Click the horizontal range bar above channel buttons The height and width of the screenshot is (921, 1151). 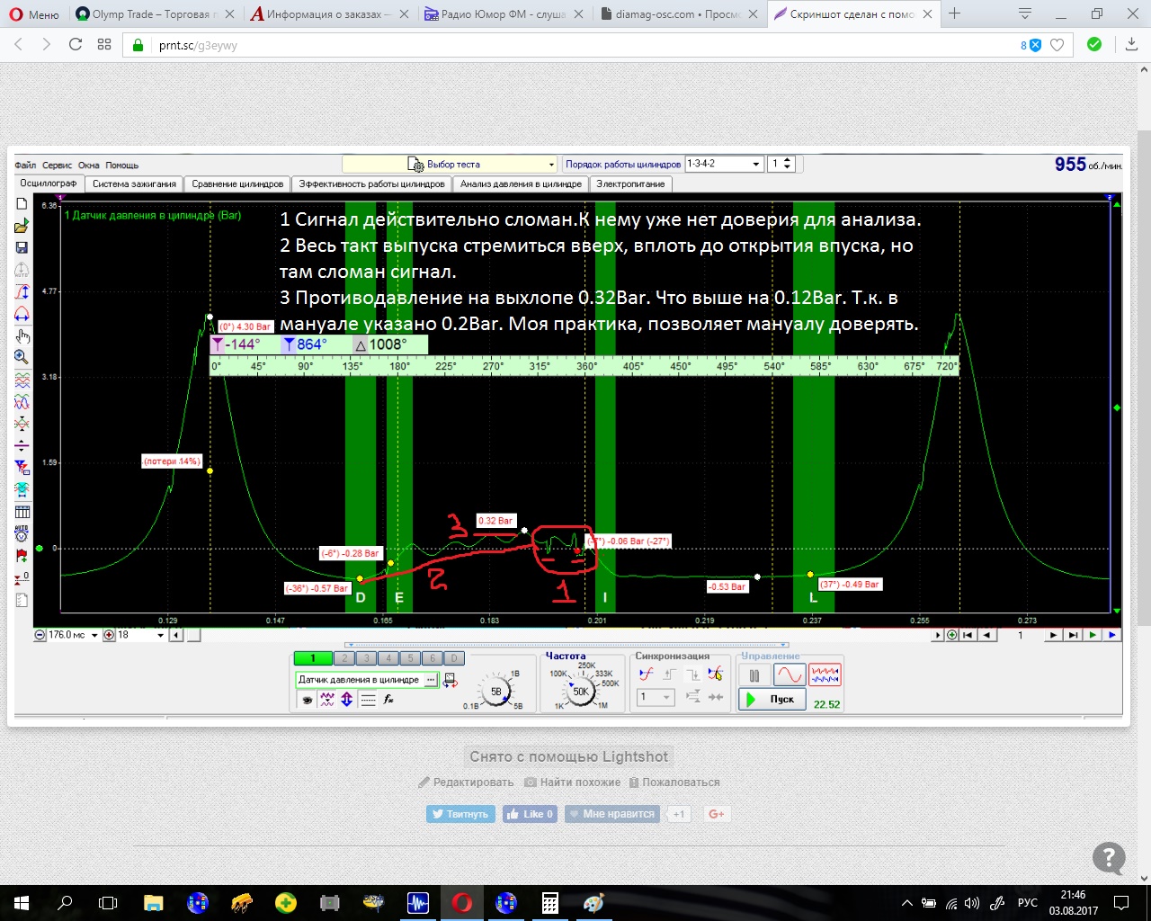tap(567, 645)
